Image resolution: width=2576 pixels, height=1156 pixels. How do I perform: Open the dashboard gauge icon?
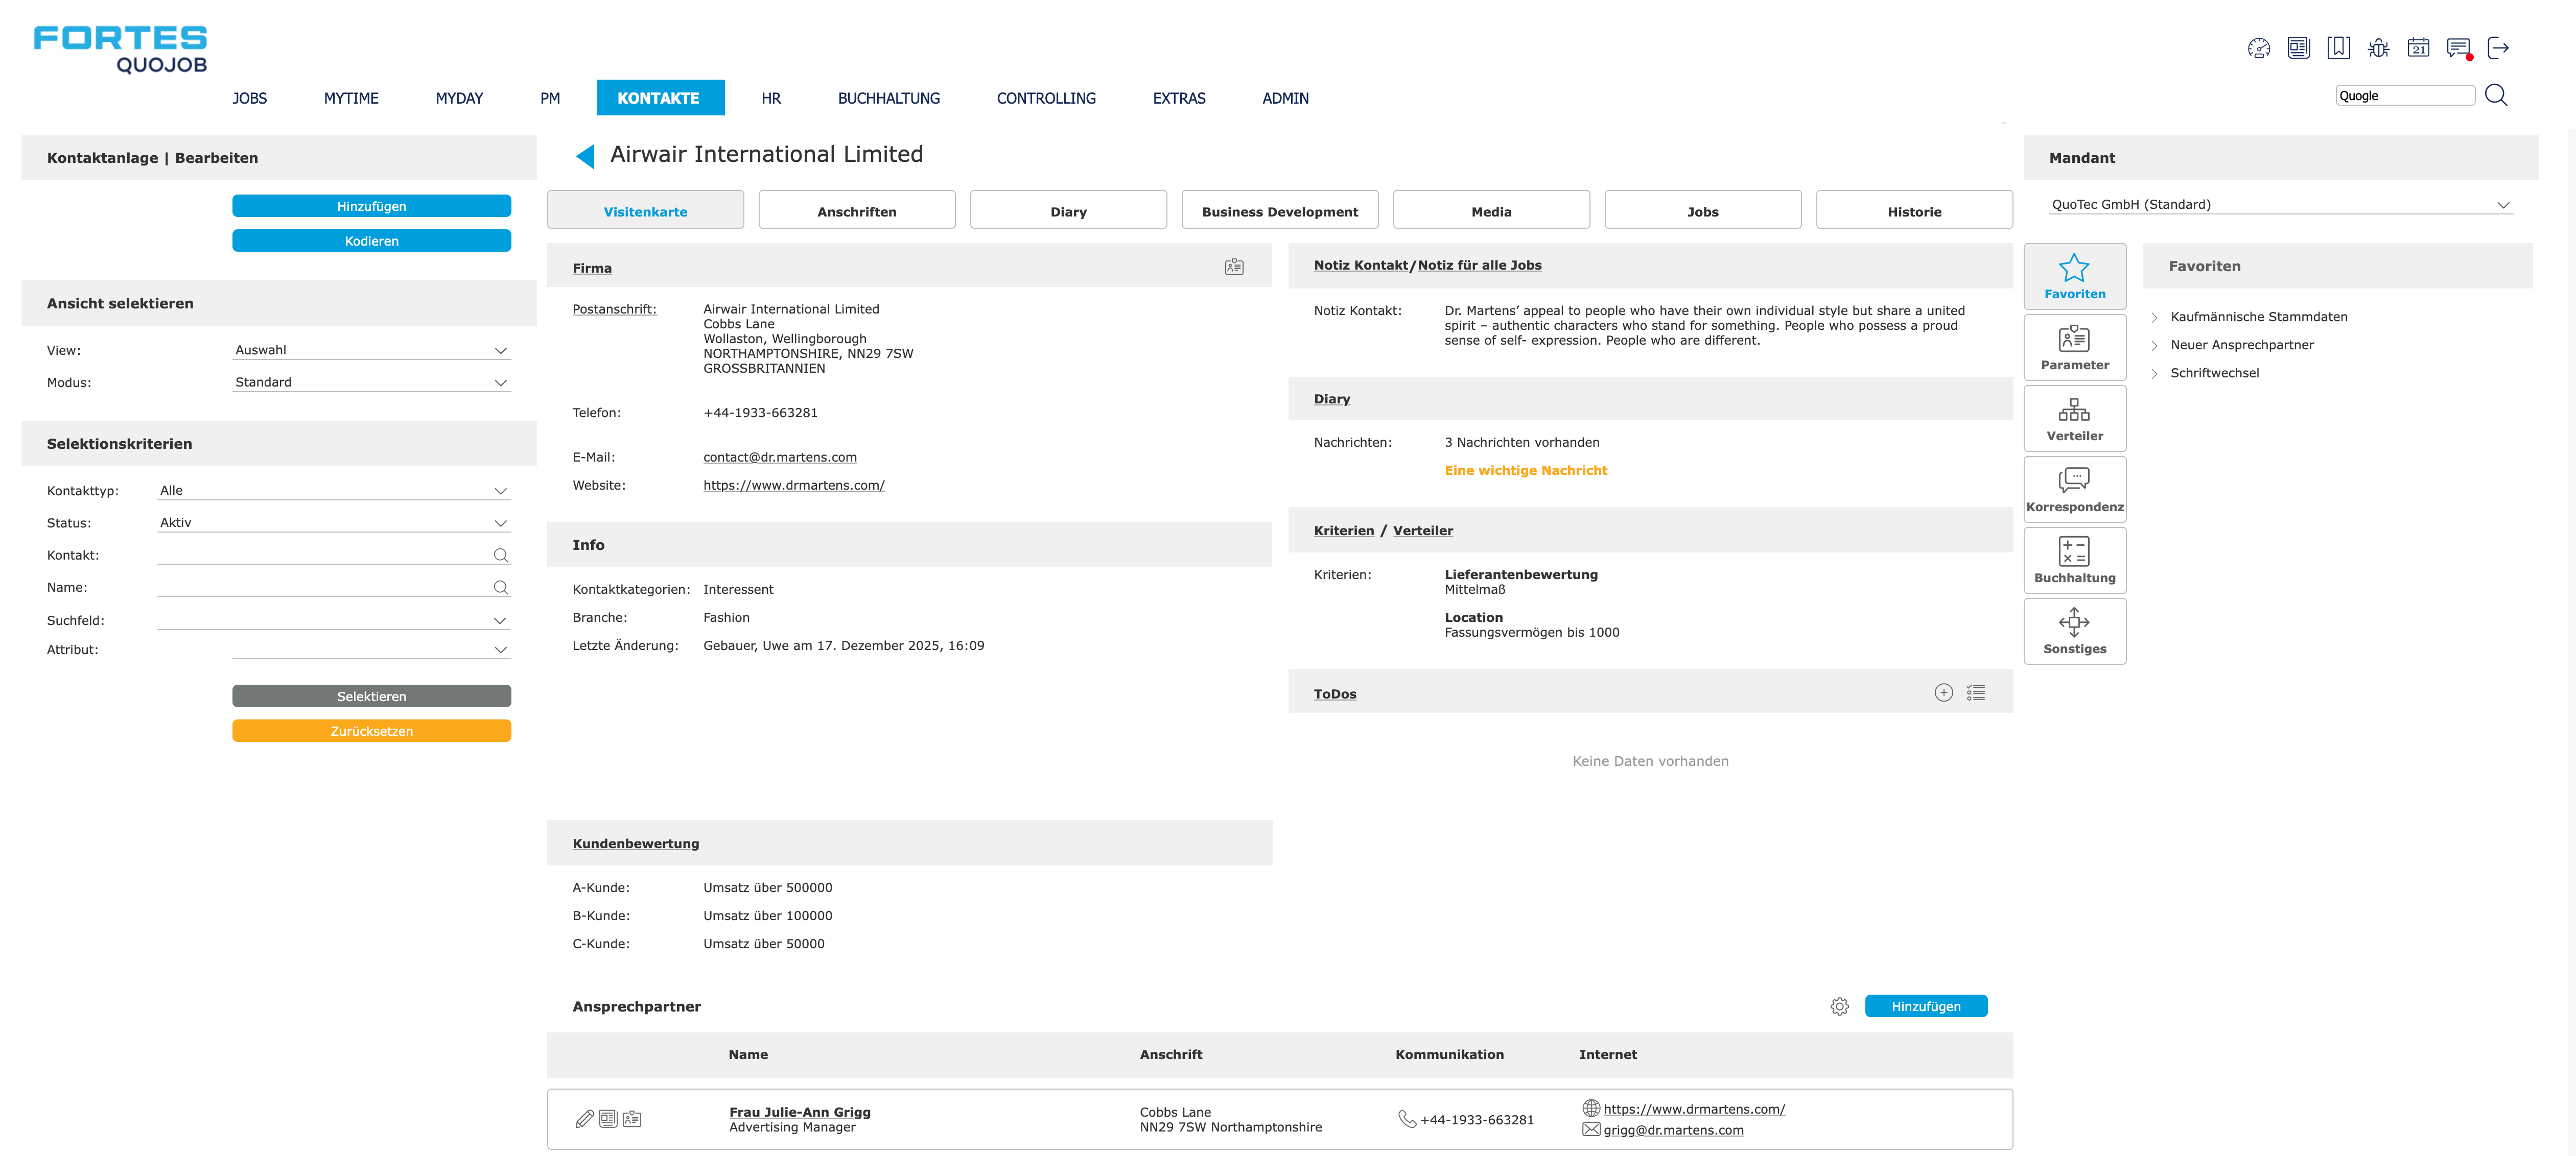[x=2258, y=48]
